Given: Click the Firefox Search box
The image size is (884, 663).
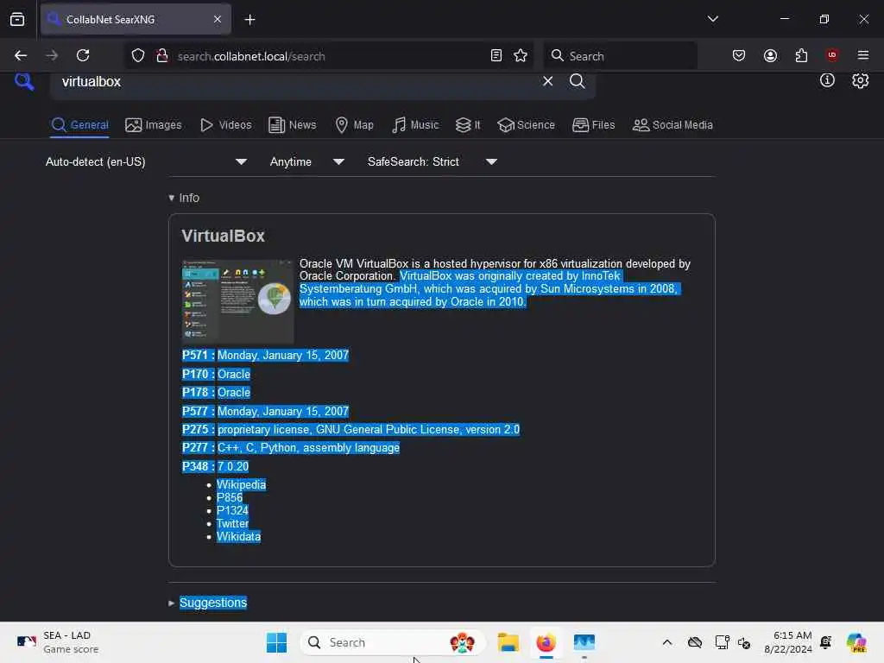Looking at the screenshot, I should 620,56.
